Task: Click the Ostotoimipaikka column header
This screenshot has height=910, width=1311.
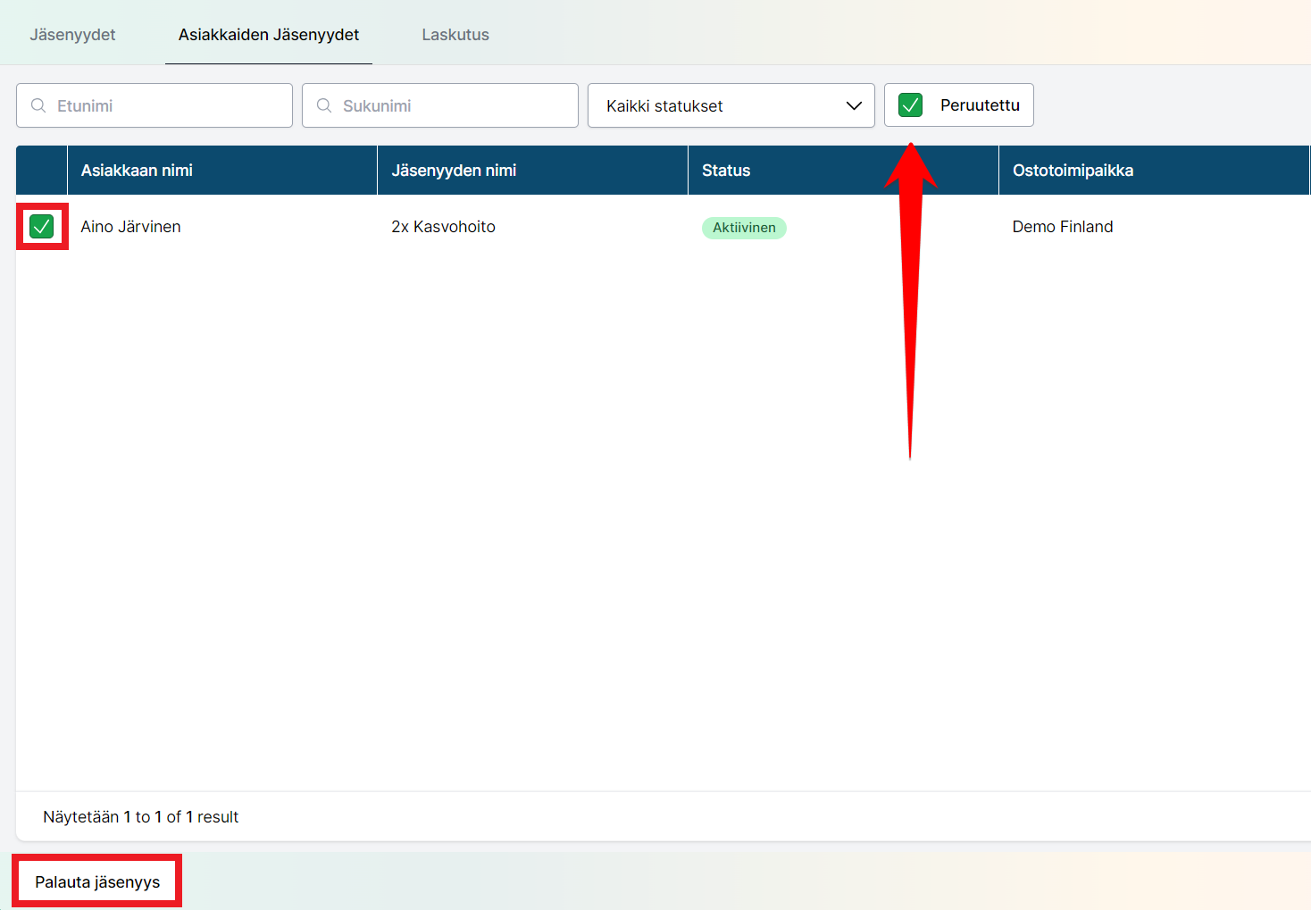Action: click(x=1073, y=171)
